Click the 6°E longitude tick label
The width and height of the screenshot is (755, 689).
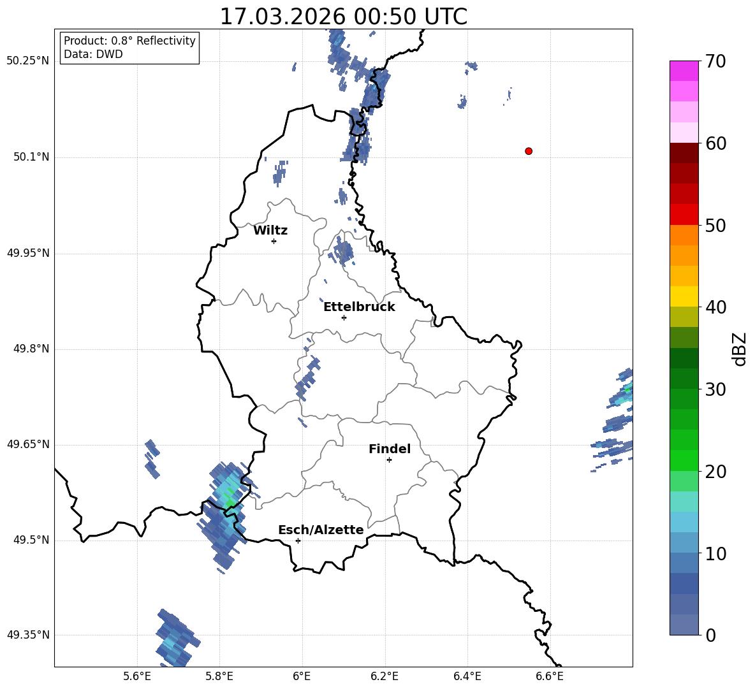(302, 676)
